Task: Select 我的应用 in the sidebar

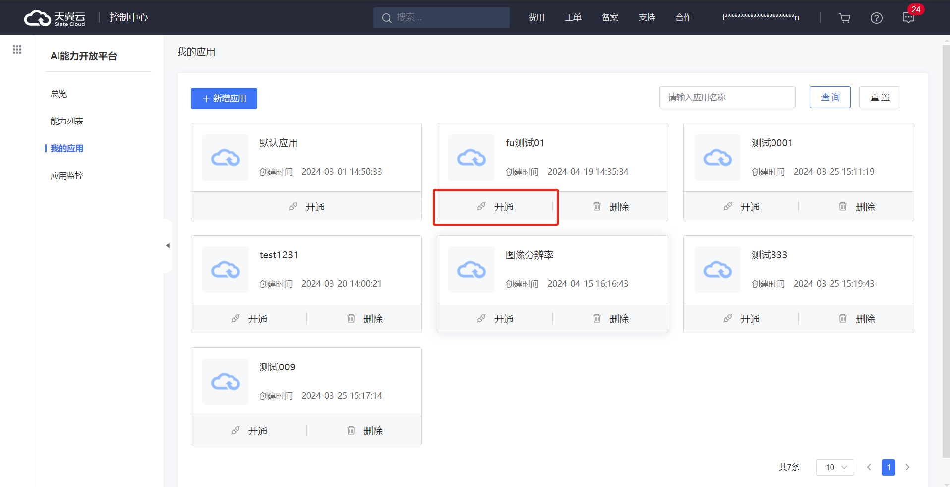Action: click(x=67, y=148)
